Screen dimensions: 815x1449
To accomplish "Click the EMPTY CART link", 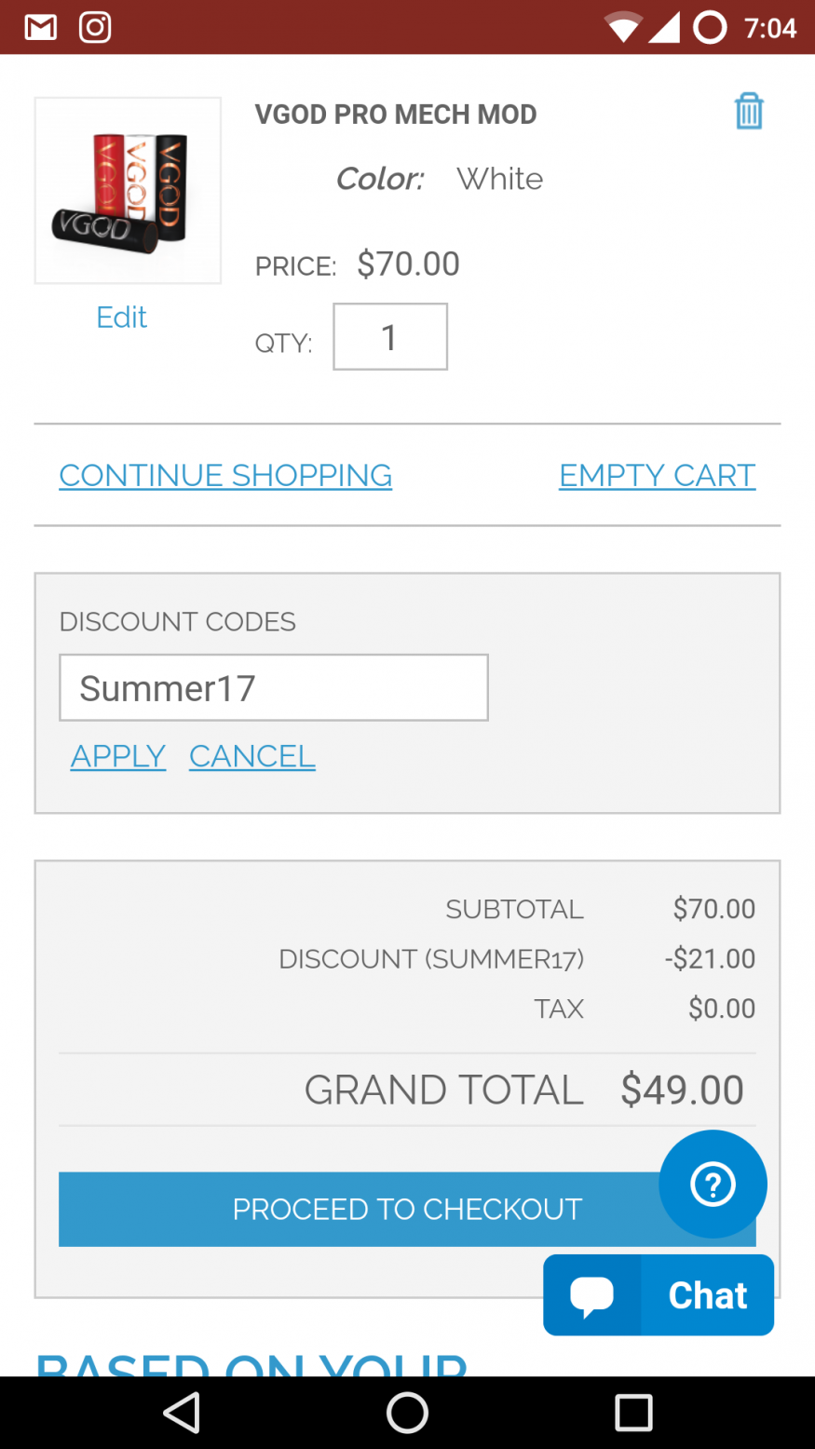I will (x=657, y=475).
